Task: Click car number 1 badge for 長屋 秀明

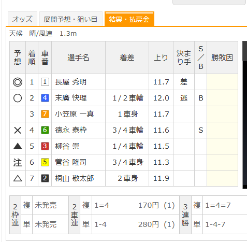Action: [x=45, y=82]
